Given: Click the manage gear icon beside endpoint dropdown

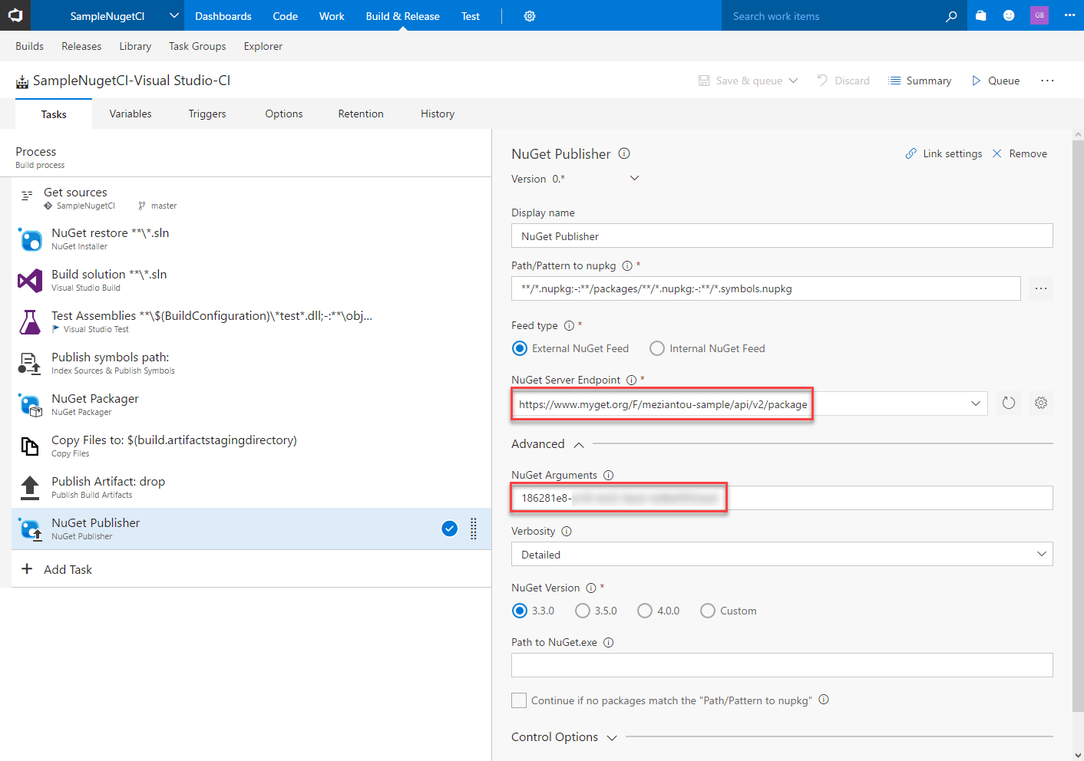Looking at the screenshot, I should [x=1041, y=403].
